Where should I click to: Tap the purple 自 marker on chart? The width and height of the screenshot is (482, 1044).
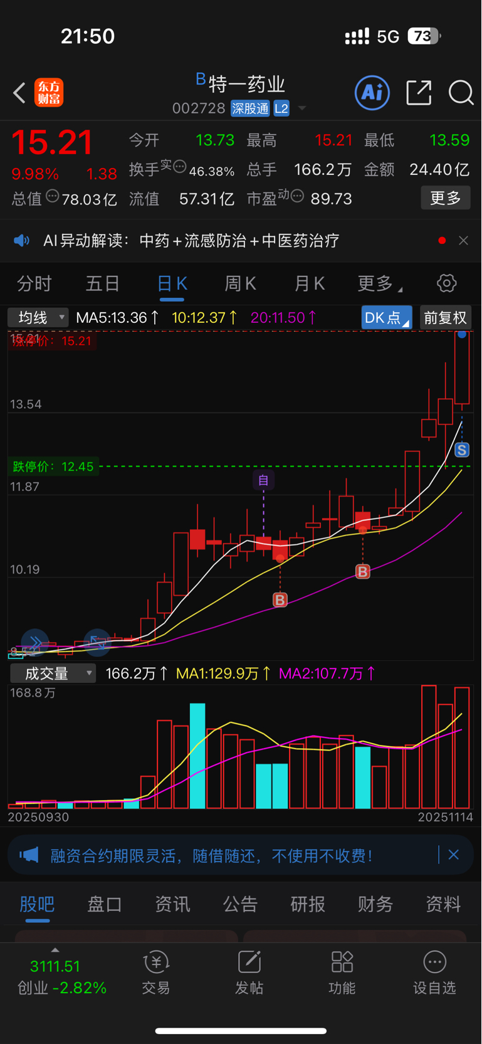tap(263, 480)
